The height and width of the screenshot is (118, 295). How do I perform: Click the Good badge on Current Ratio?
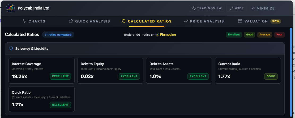click(x=271, y=76)
